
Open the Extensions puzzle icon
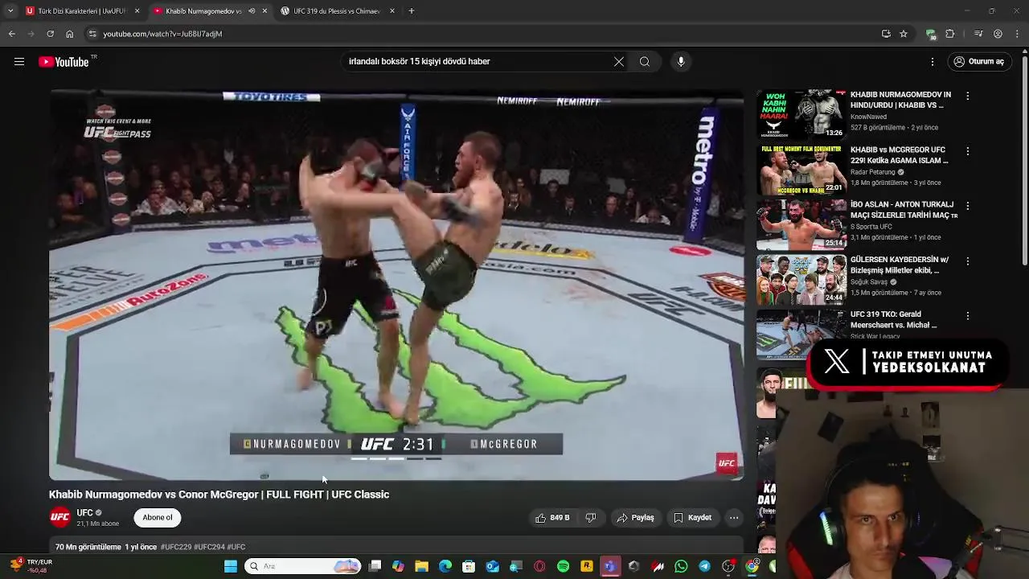click(x=950, y=34)
